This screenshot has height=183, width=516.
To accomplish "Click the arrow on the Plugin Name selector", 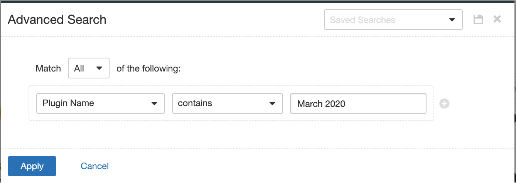I will pyautogui.click(x=154, y=103).
